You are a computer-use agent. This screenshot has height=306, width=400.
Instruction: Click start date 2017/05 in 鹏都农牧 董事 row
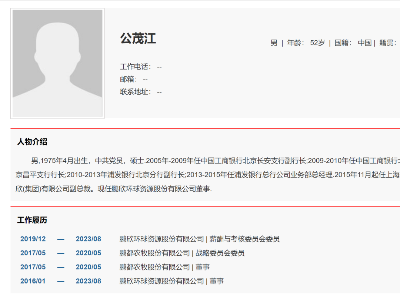tap(33, 267)
